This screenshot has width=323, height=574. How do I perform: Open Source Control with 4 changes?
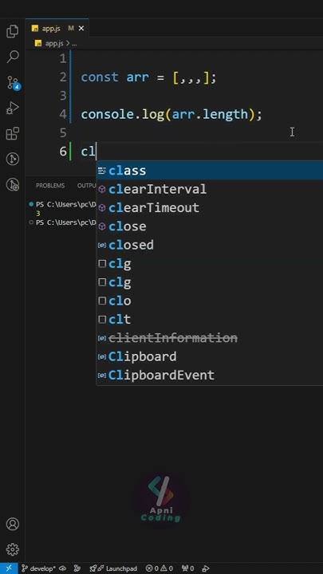[x=14, y=83]
